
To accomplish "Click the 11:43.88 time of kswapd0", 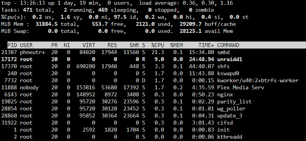I will point(202,73).
